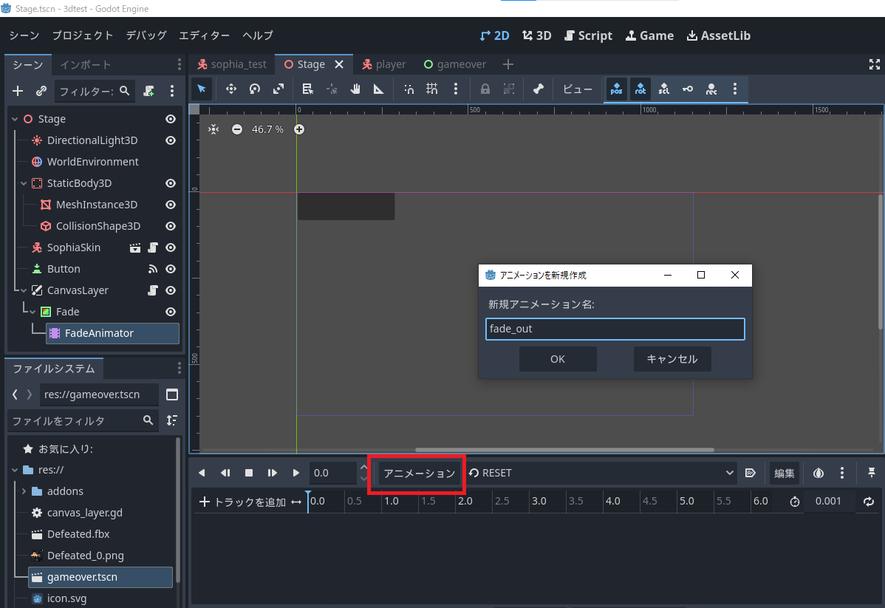Open the script attached to CanvasLayer
This screenshot has height=608, width=885.
click(152, 290)
